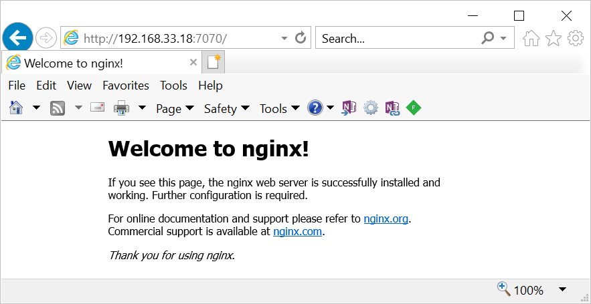591x304 pixels.
Task: Open the zoom level dropdown arrow
Action: tap(562, 289)
